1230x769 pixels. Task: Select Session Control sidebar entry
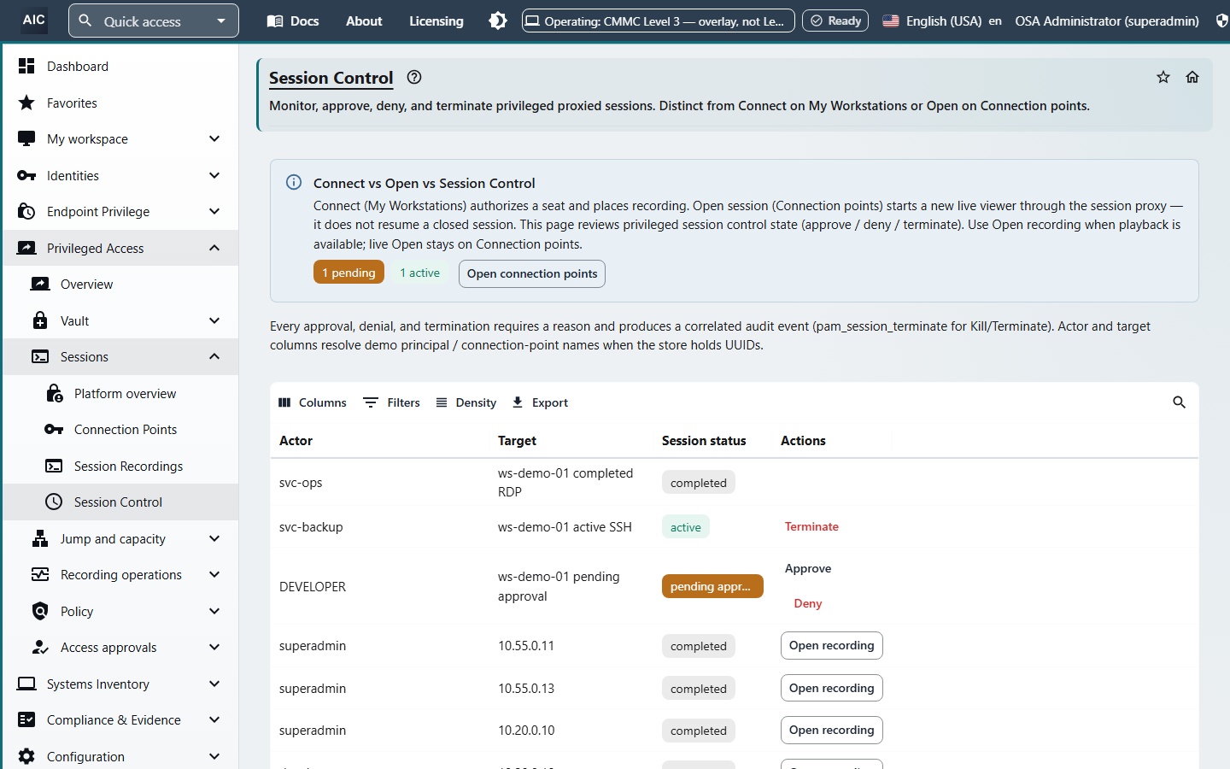click(x=120, y=502)
